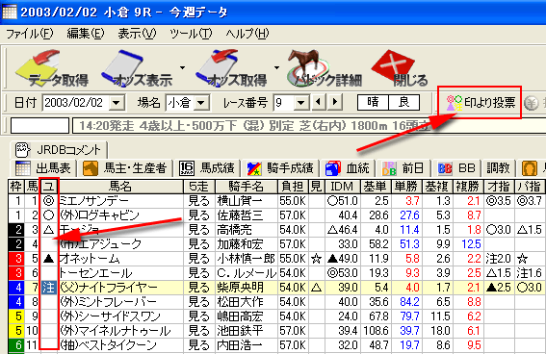Switch to the 馬主・生産者 tab
The image size is (546, 354).
coord(125,168)
